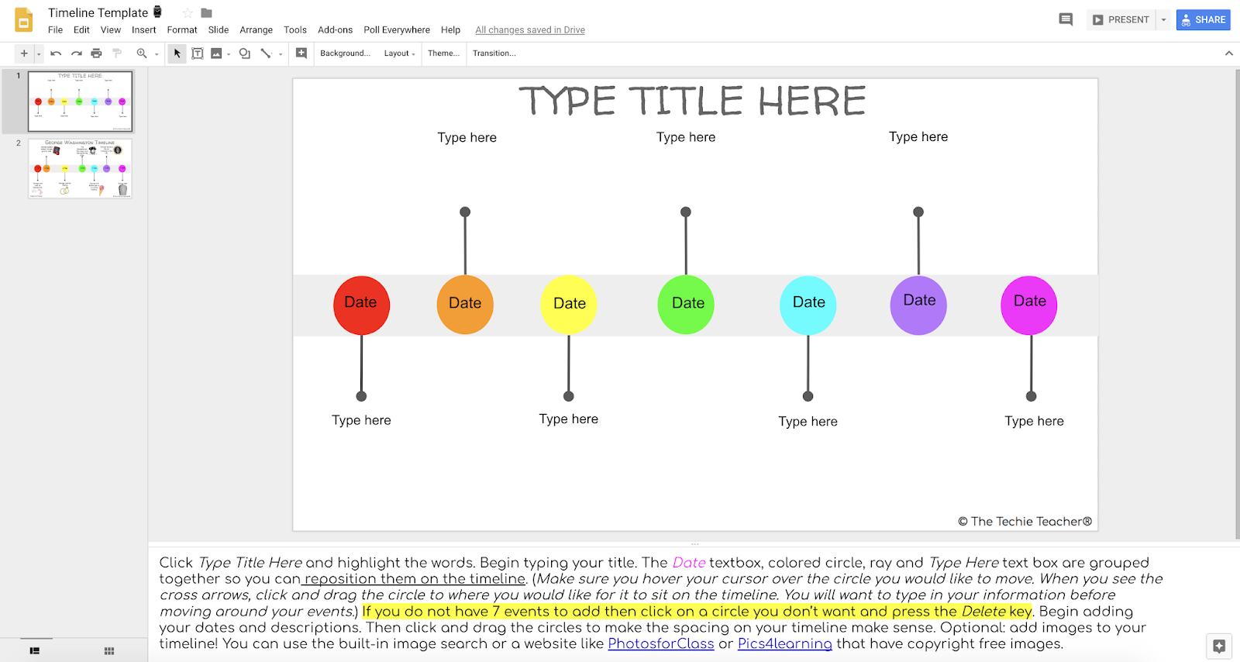Switch to filmstrip view
This screenshot has height=662, width=1240.
[x=35, y=650]
